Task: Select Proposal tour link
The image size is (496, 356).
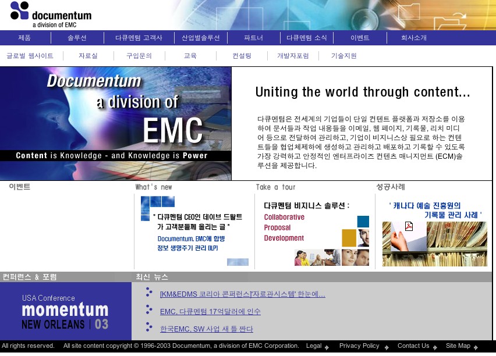Action: pos(277,227)
